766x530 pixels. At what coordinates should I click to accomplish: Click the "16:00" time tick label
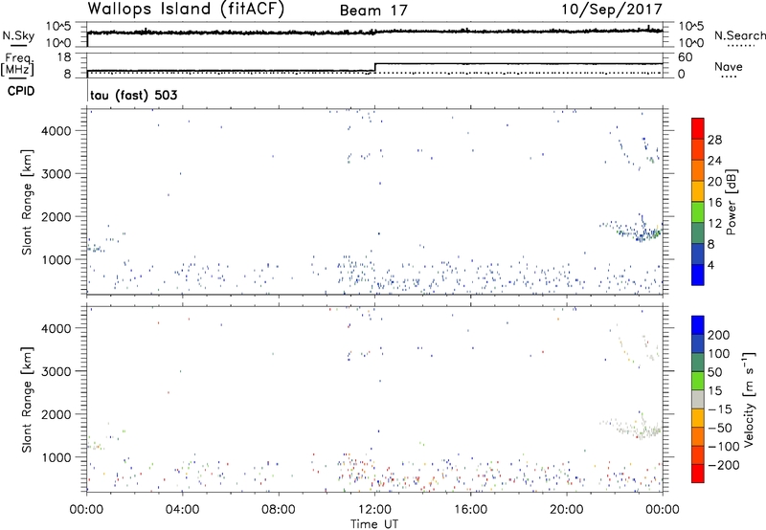470,510
